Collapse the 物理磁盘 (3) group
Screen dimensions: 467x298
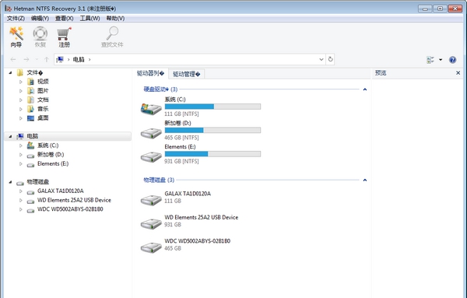[365, 180]
